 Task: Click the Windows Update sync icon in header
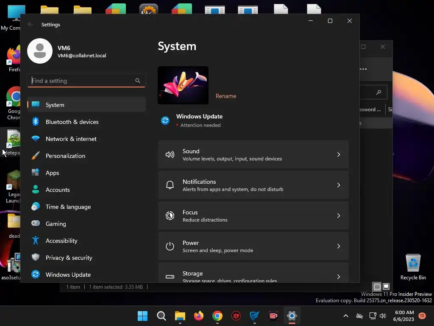click(165, 121)
